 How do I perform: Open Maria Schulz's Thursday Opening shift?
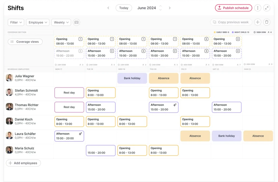164,150
